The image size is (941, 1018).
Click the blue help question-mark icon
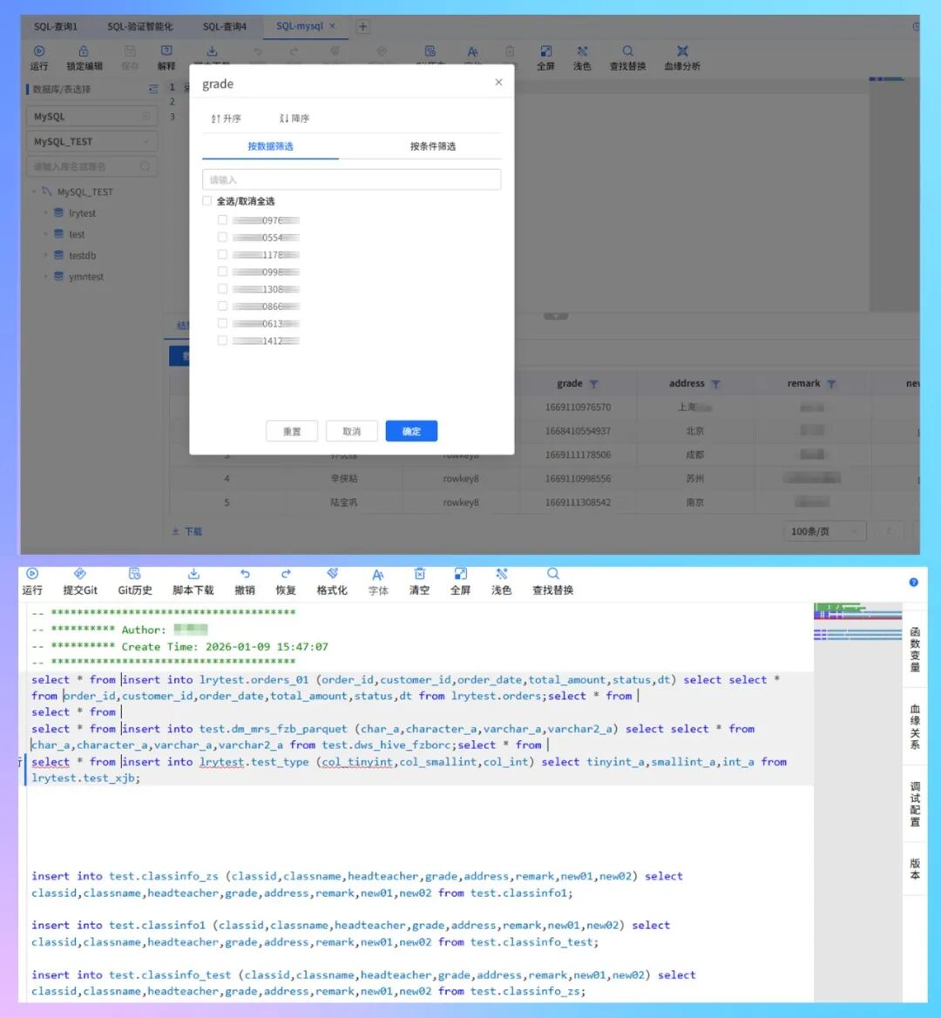(x=914, y=583)
